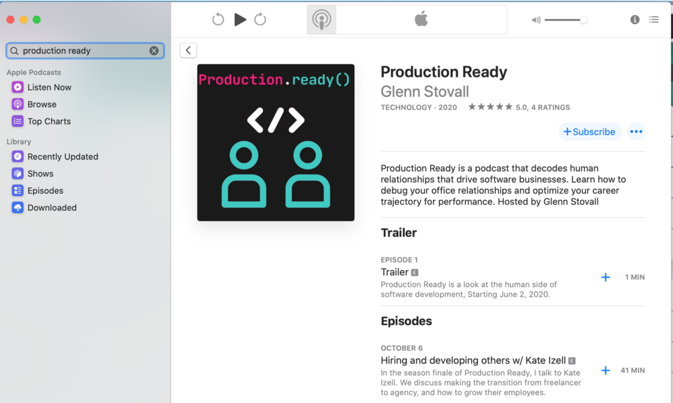Click the magnifying glass search icon
Viewport: 673px width, 403px height.
14,51
